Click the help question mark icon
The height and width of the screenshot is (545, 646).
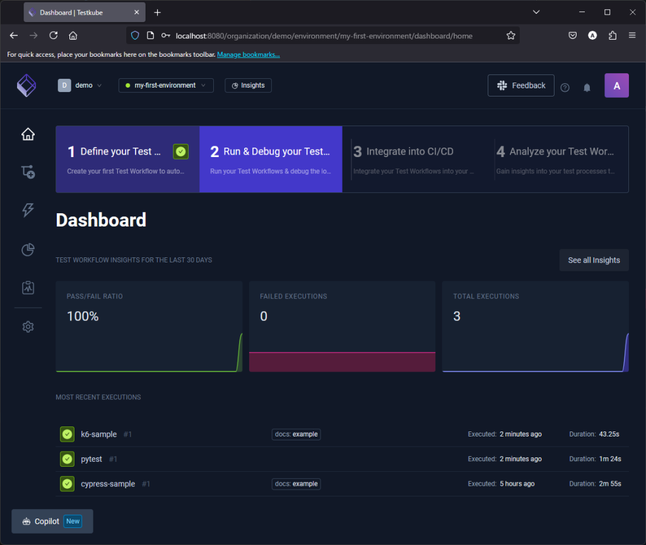coord(565,88)
